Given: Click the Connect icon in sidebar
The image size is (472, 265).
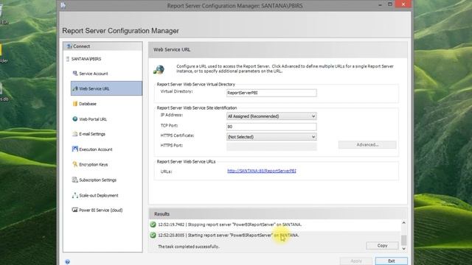Looking at the screenshot, I should (69, 46).
